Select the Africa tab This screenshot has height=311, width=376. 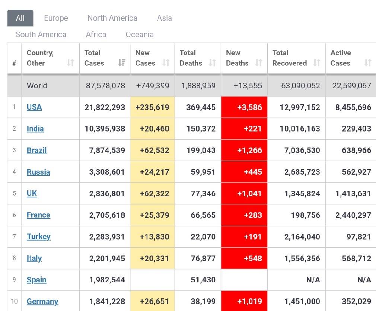(96, 35)
